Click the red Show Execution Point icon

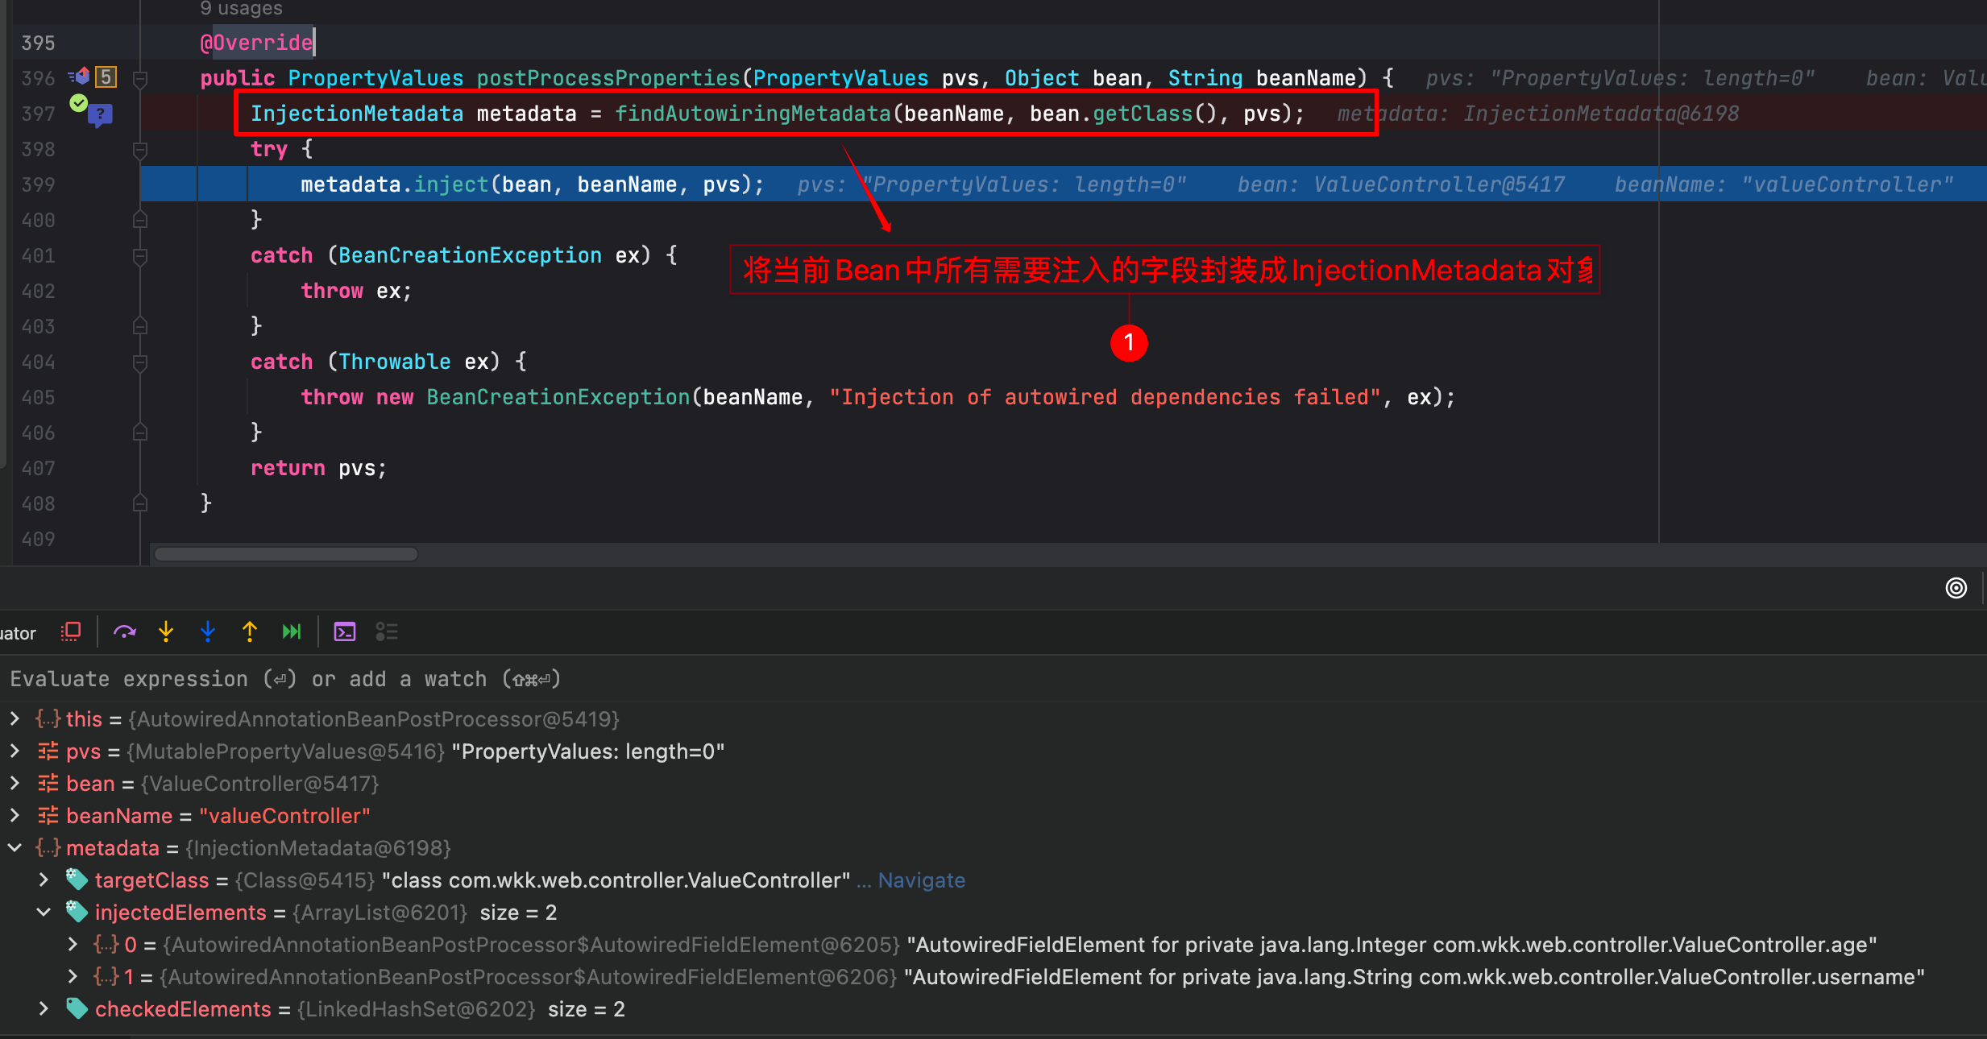pos(71,632)
